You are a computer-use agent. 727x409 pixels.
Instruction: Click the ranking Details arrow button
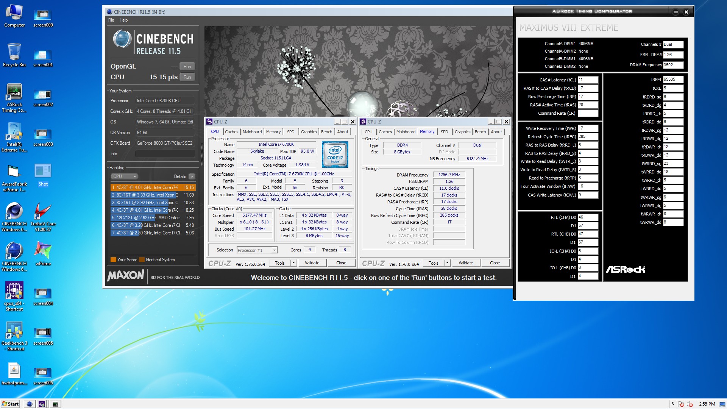point(192,176)
